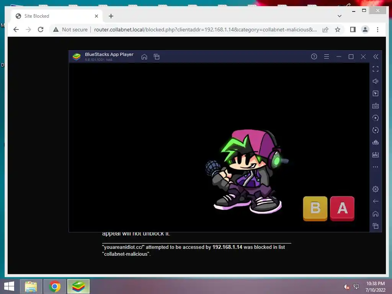Tap the red A game button
The height and width of the screenshot is (294, 392).
[342, 209]
